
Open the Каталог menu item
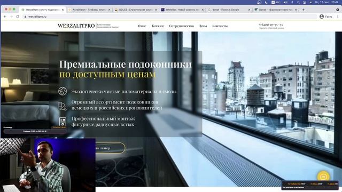coord(158,26)
